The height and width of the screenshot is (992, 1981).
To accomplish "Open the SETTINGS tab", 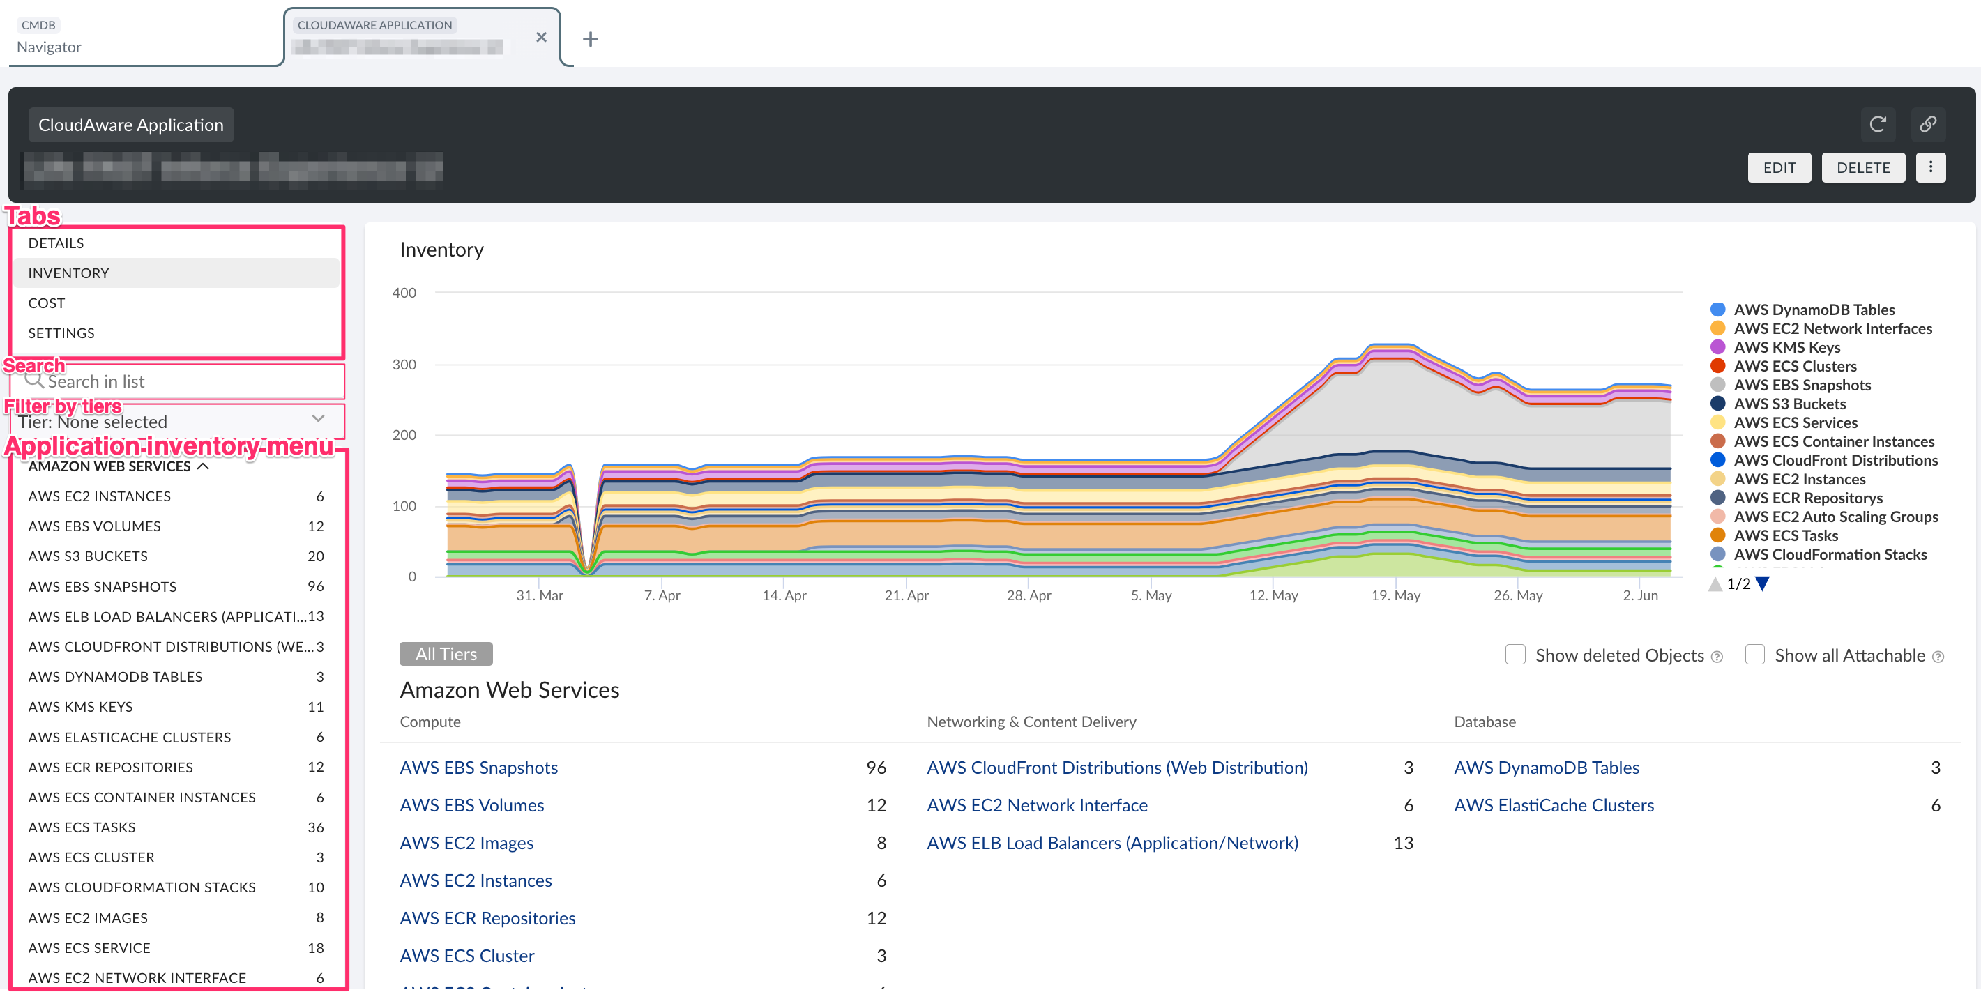I will click(61, 333).
